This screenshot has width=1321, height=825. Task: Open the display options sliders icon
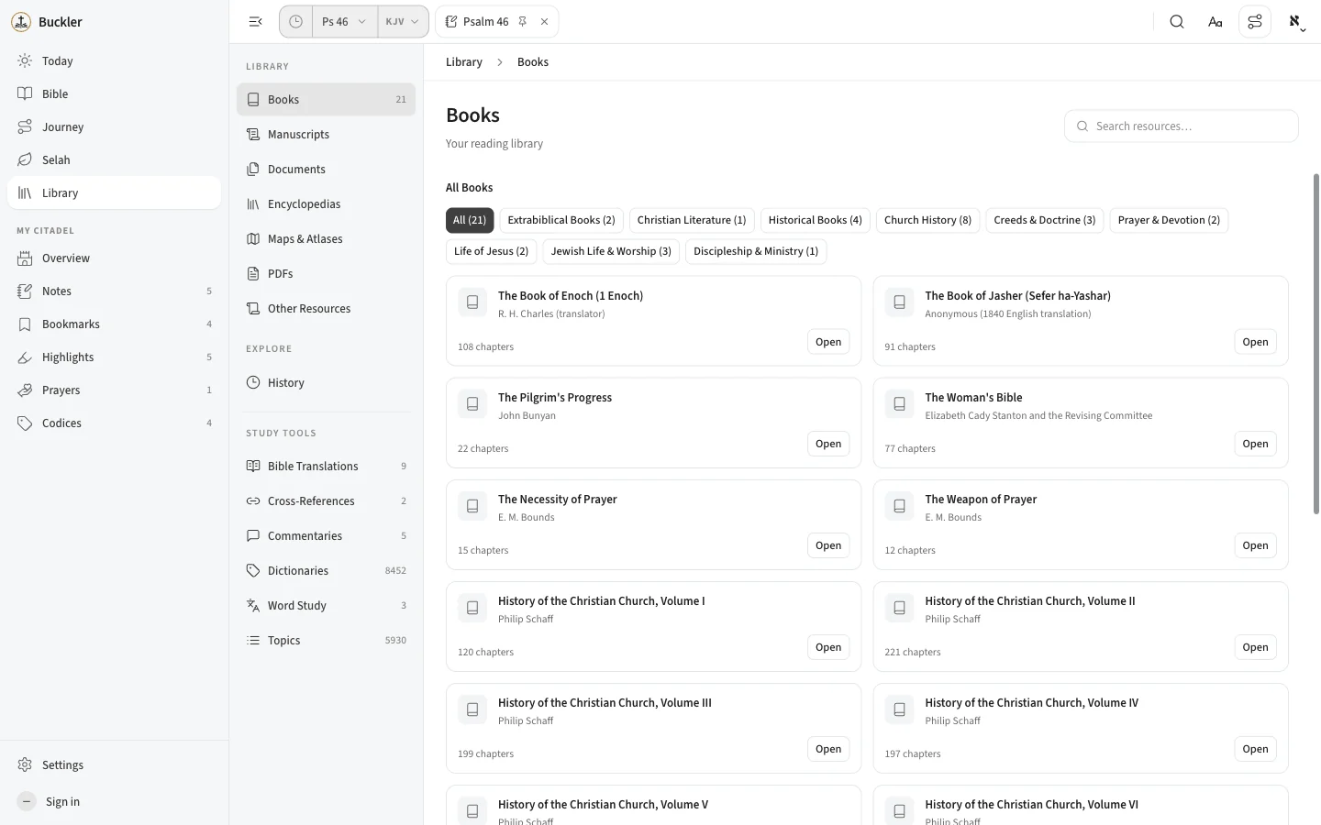(x=1255, y=22)
